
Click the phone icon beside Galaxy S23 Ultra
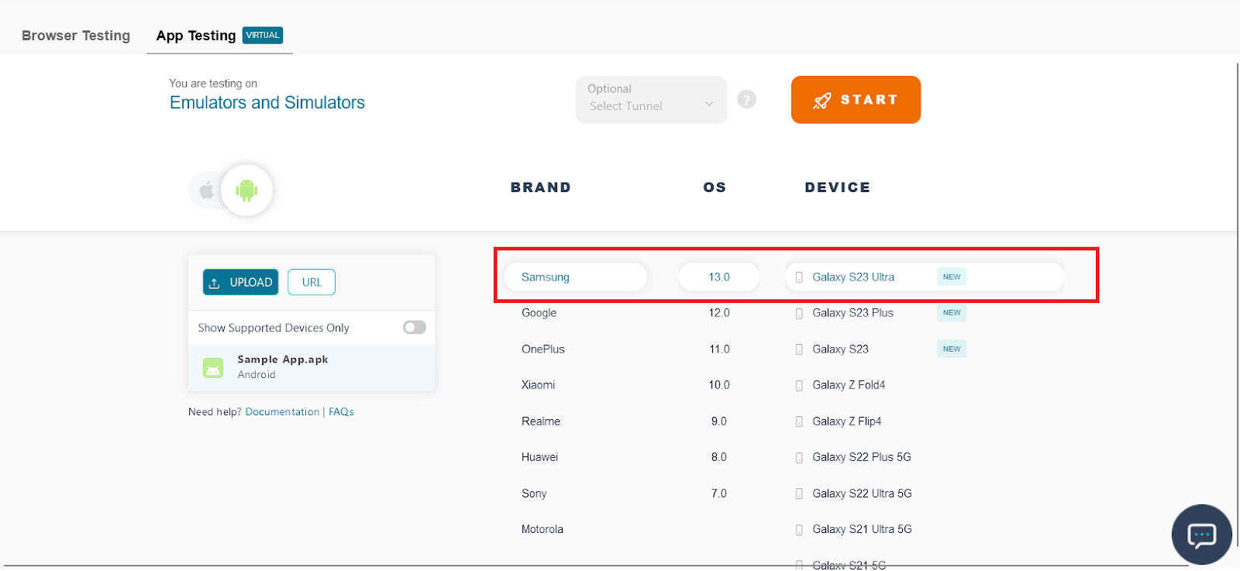(799, 277)
